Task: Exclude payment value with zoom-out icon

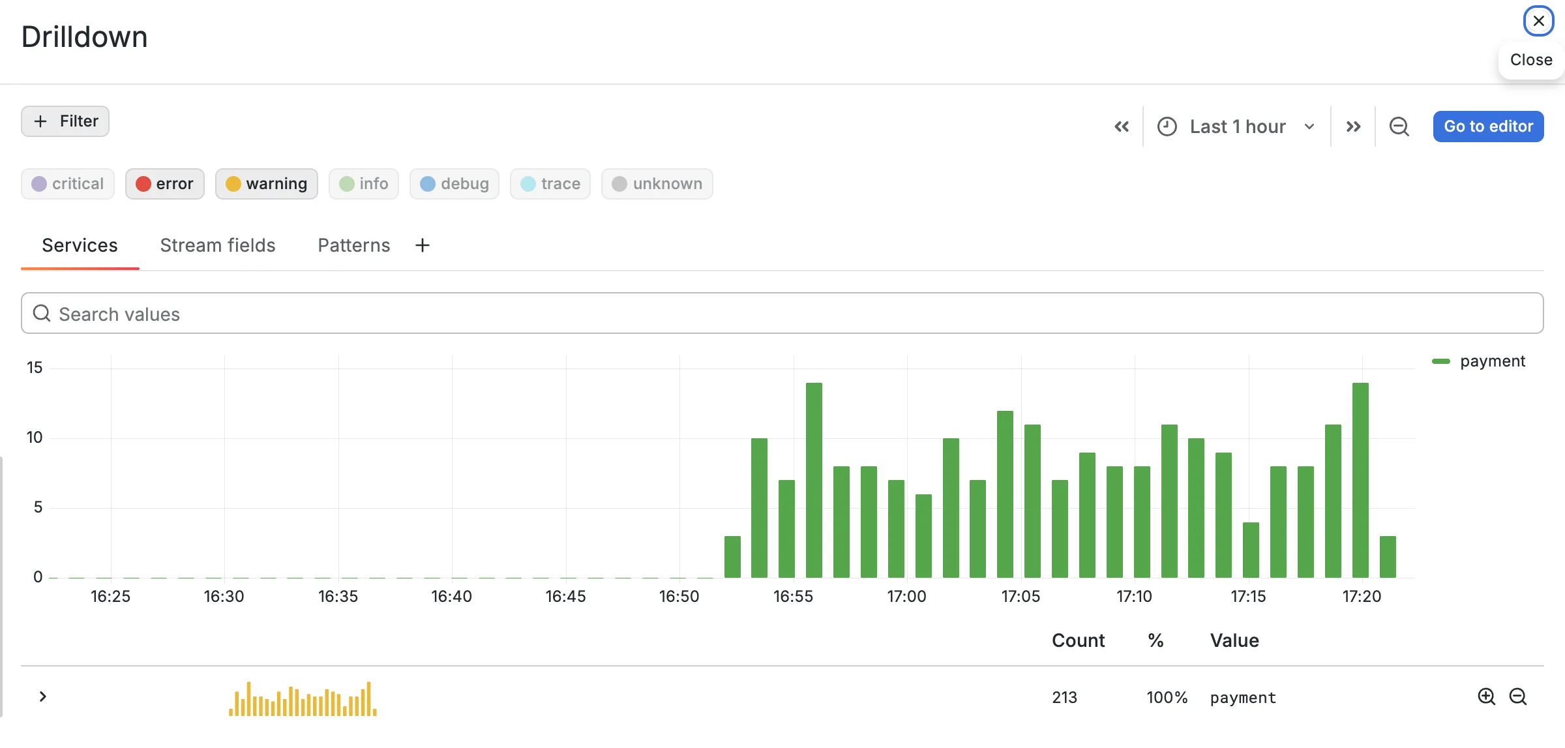Action: point(1518,696)
